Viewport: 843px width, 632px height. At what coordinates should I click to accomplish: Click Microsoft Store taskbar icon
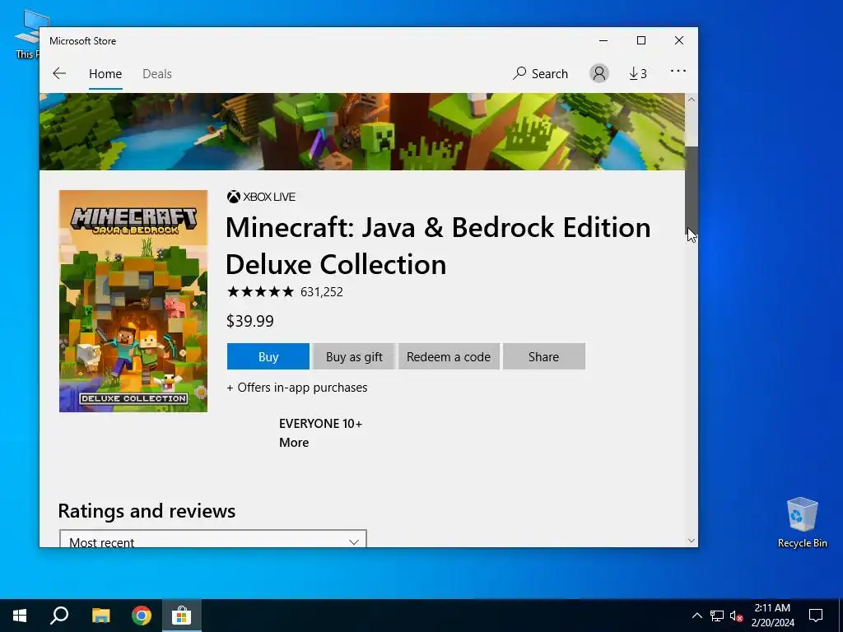182,616
